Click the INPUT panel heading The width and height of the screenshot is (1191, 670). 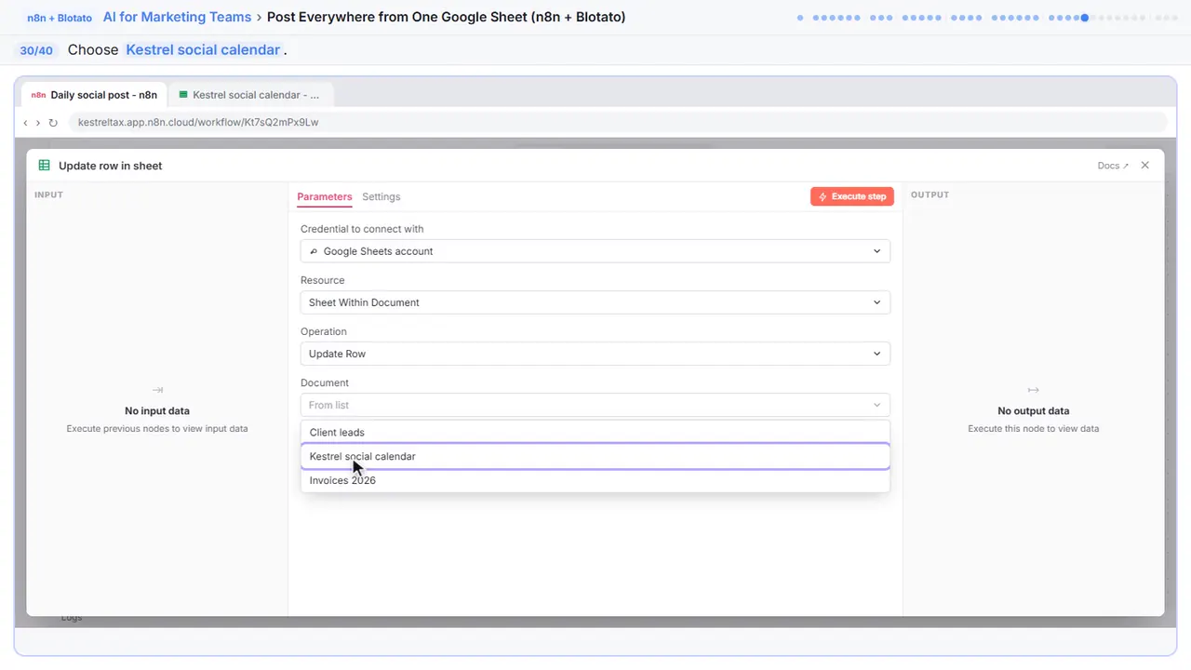tap(48, 194)
